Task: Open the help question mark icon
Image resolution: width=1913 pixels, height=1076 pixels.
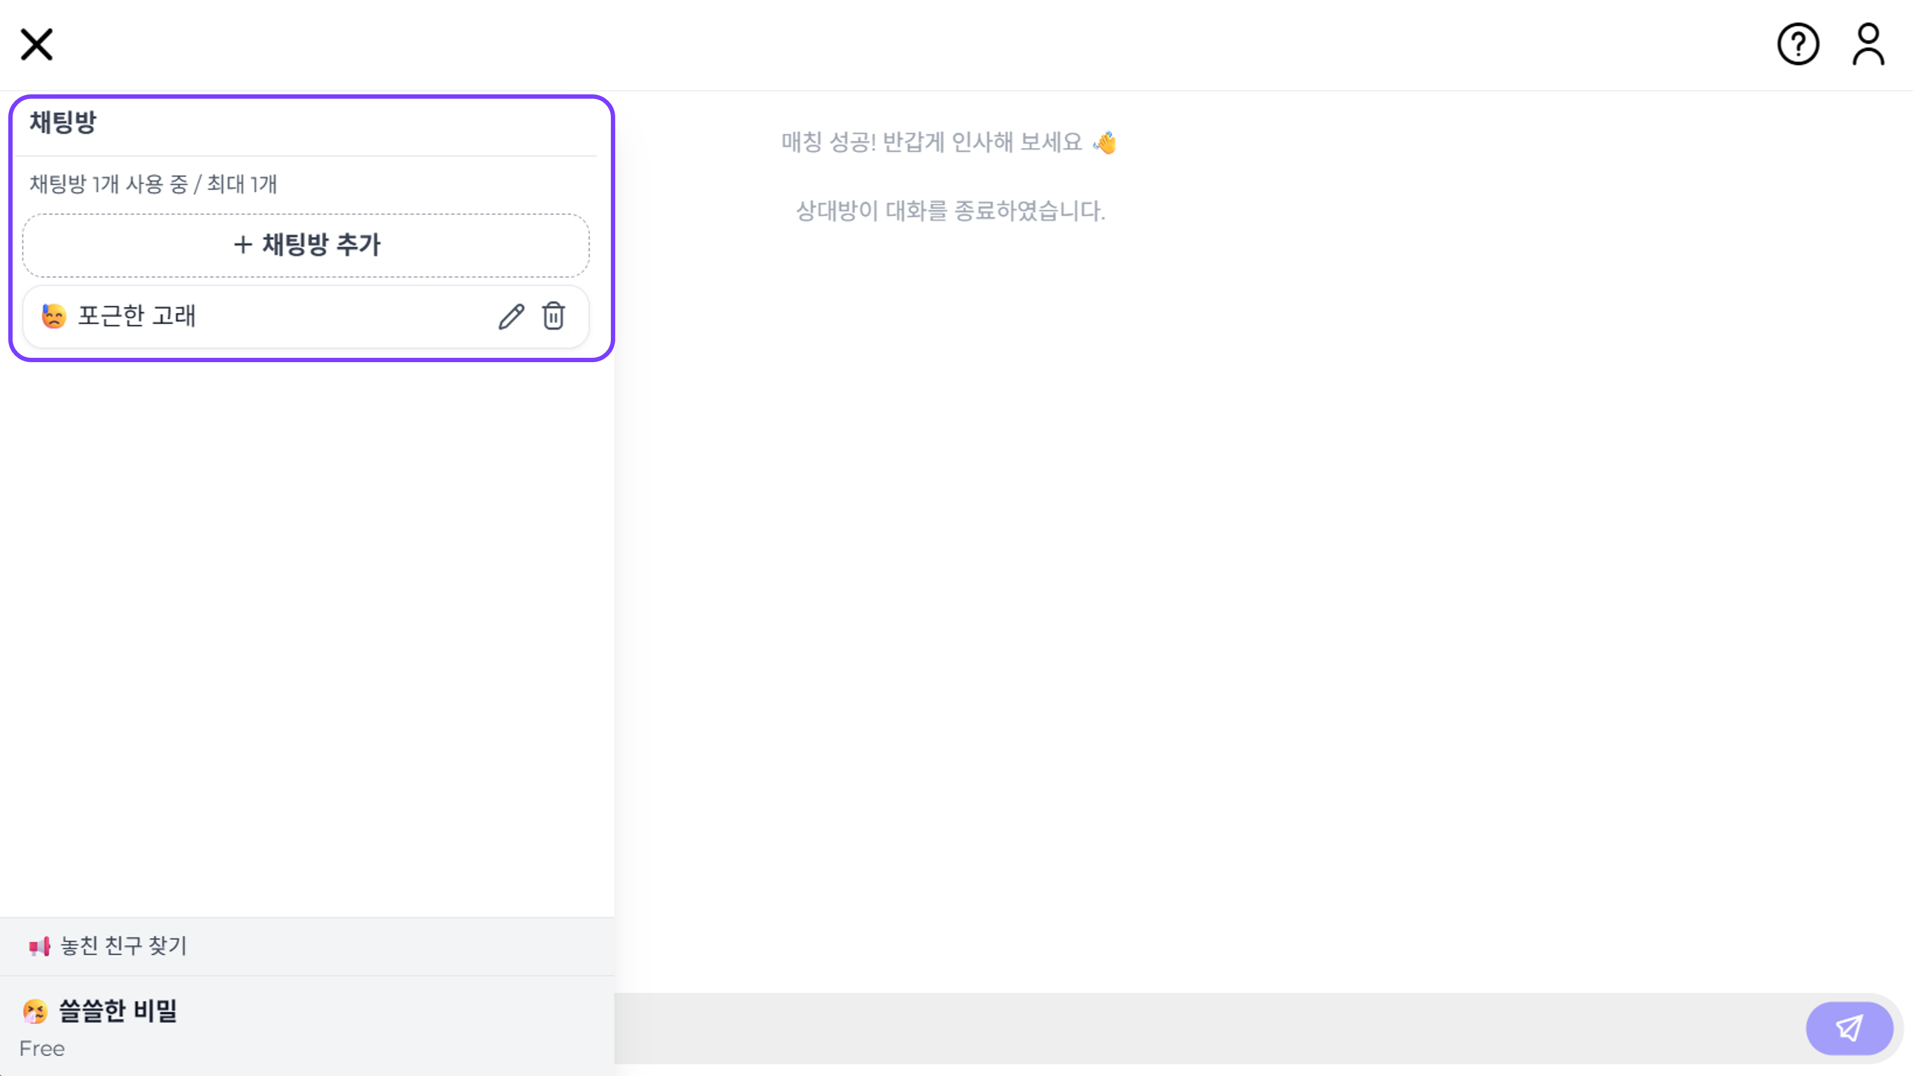Action: tap(1798, 44)
